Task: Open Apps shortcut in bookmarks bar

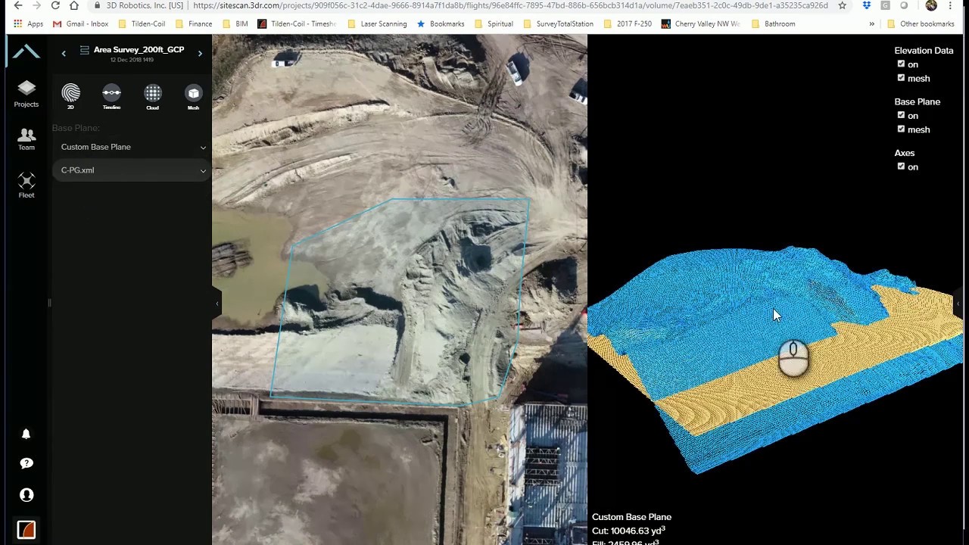Action: click(29, 23)
